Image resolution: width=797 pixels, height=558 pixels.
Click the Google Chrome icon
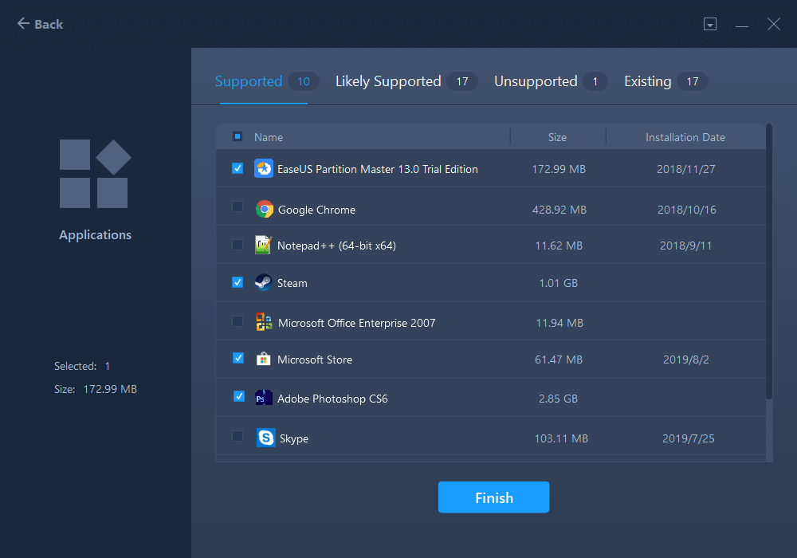tap(265, 209)
